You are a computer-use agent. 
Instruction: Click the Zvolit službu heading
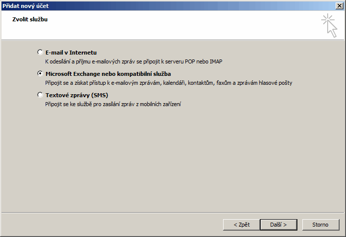(x=30, y=19)
